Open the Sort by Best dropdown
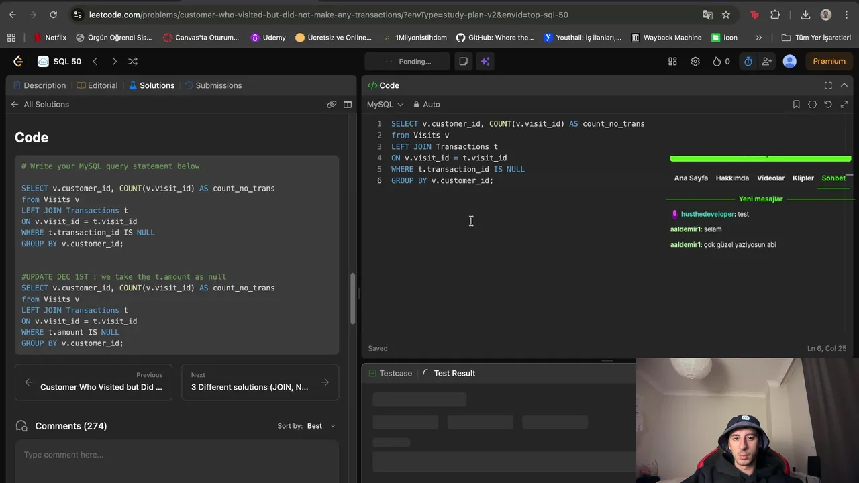Viewport: 859px width, 483px height. click(321, 426)
